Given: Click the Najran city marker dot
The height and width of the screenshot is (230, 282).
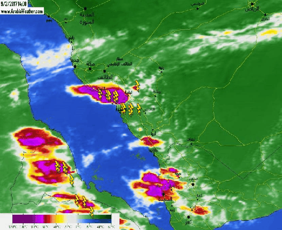Looking at the screenshot, I should (x=191, y=144).
